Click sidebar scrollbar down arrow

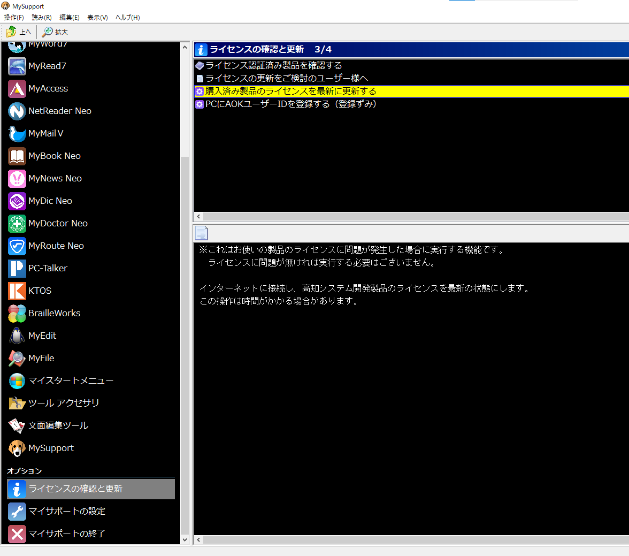tap(185, 540)
